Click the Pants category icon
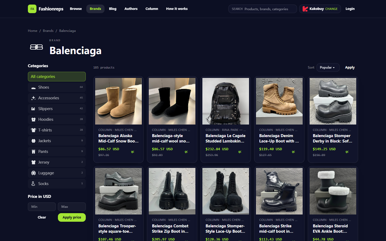Screen dimensions: 386x241 click(34, 152)
